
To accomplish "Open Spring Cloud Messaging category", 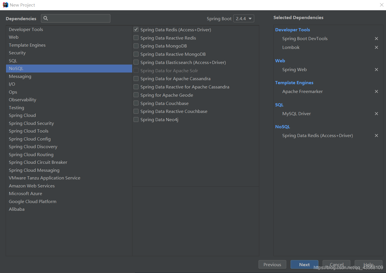I will (x=69, y=170).
